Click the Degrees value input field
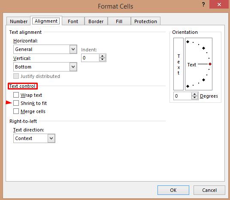The width and height of the screenshot is (230, 200). [183, 96]
